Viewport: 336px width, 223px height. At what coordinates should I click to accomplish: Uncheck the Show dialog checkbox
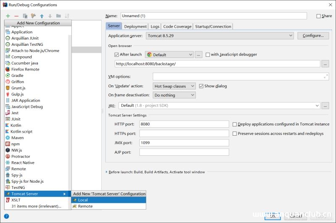[x=201, y=86]
